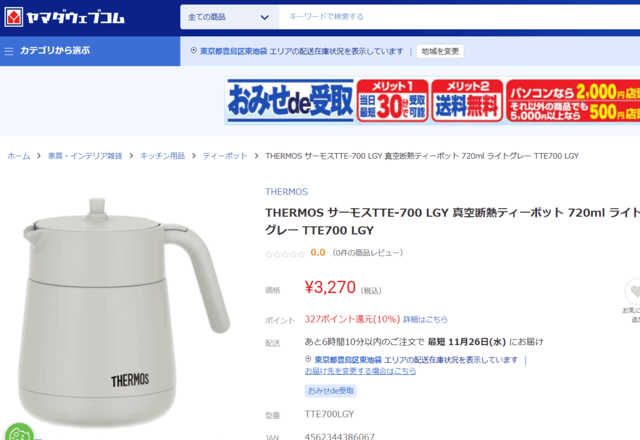This screenshot has width=640, height=440.
Task: Open points 詳細はこちら link
Action: pyautogui.click(x=425, y=319)
